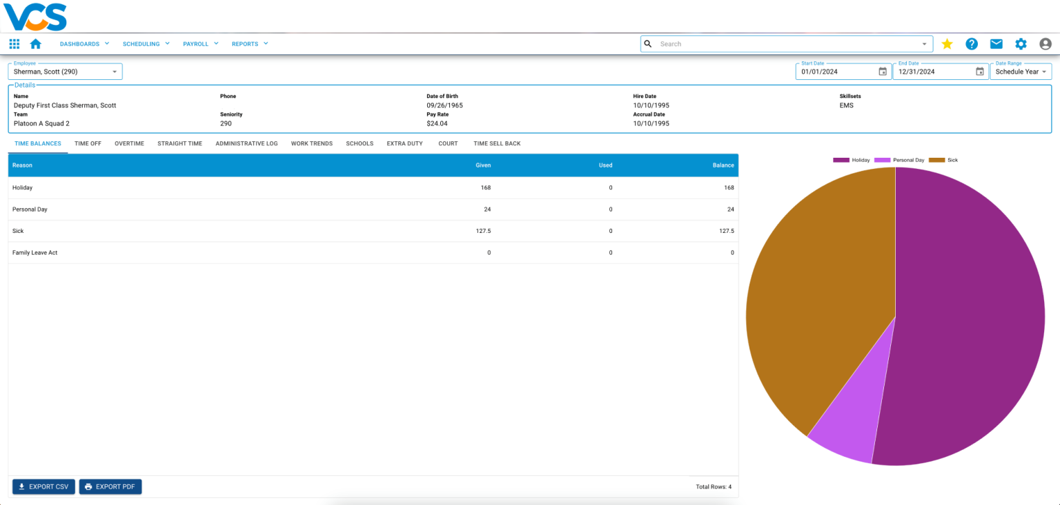Viewport: 1060px width, 505px height.
Task: Open the Payroll menu
Action: (x=200, y=43)
